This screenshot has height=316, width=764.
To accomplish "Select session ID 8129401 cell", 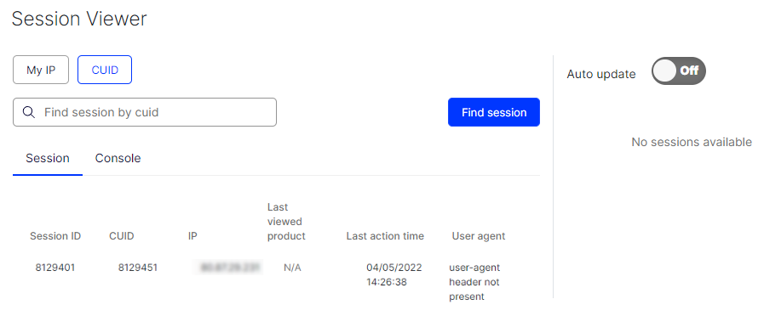I will 55,268.
